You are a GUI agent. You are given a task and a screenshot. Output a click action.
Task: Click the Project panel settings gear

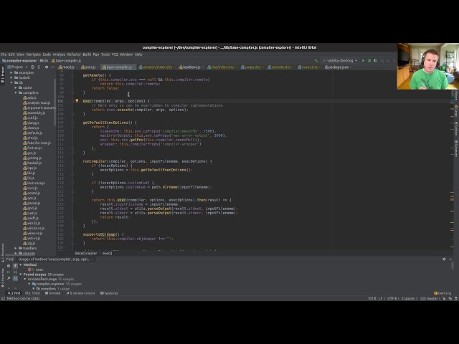tap(46, 67)
